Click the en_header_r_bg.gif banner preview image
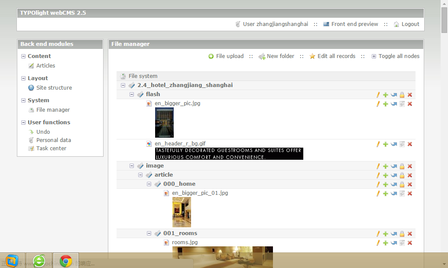The image size is (448, 268). 229,154
